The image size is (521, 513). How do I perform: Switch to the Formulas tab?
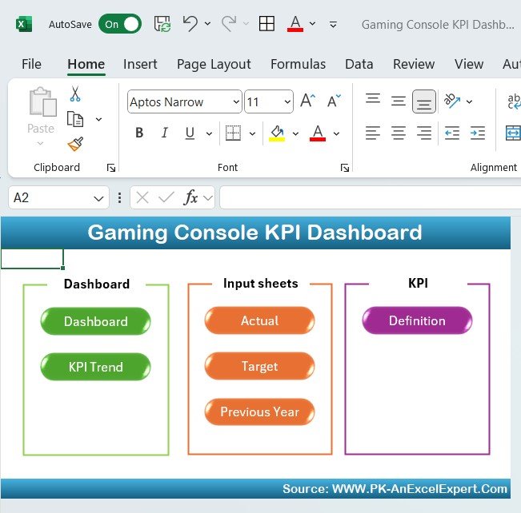click(298, 64)
